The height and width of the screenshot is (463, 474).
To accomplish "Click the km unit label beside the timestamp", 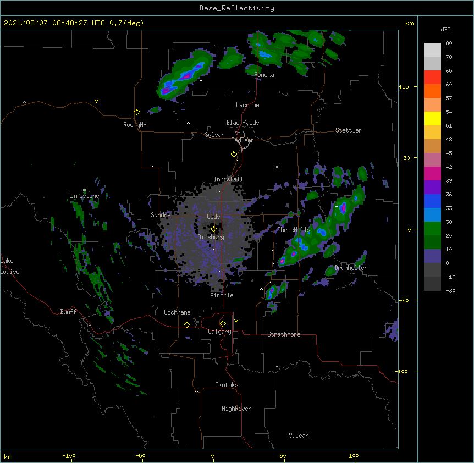I will tap(410, 23).
